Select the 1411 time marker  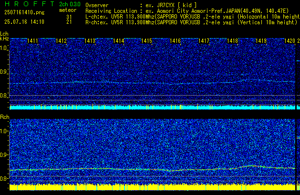[x=32, y=41]
